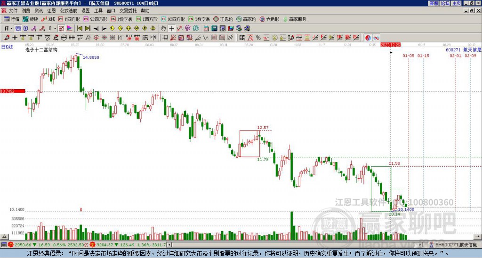Click the yin-yang symbol icon
This screenshot has width=482, height=258.
pyautogui.click(x=368, y=38)
